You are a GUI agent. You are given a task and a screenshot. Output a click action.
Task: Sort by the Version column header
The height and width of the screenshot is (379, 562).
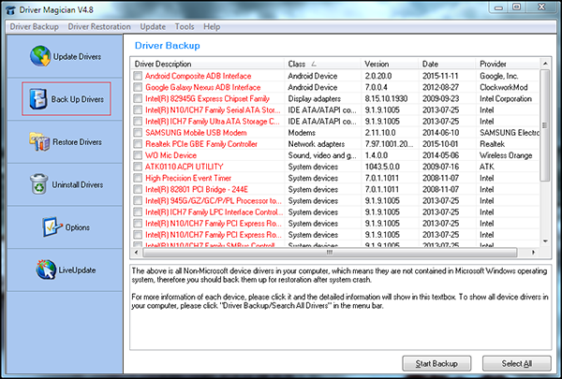coord(390,64)
